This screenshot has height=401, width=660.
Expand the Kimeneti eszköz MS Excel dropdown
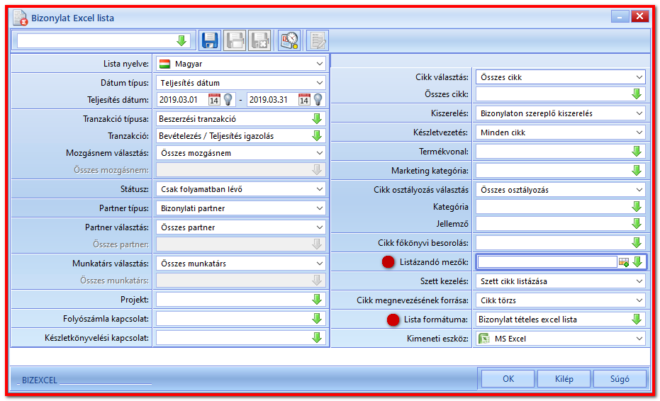(639, 339)
